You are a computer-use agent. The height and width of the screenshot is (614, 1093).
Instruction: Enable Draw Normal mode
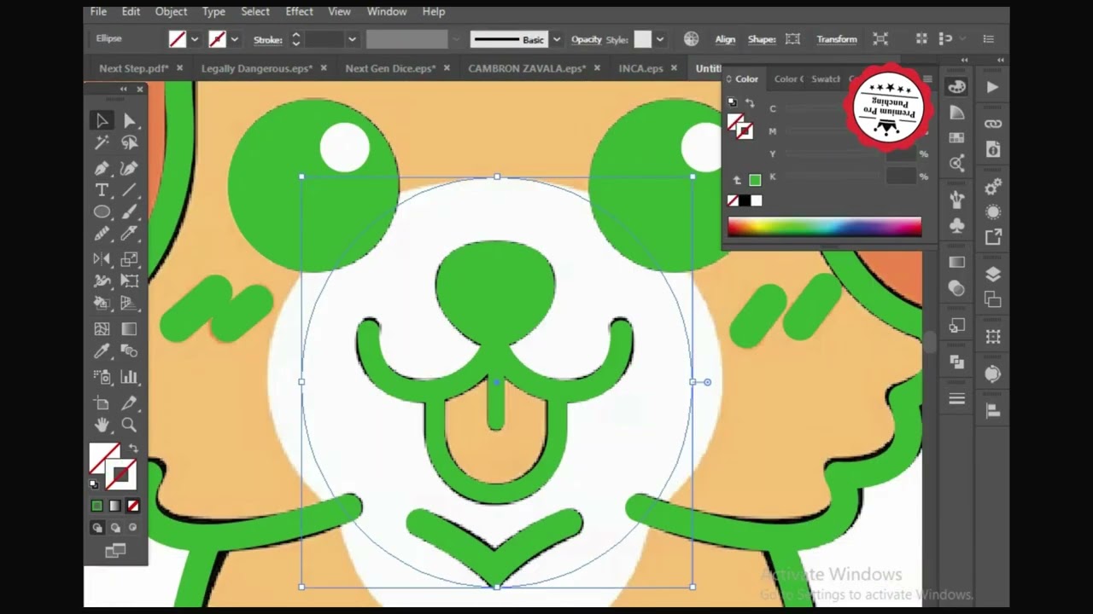[x=97, y=528]
